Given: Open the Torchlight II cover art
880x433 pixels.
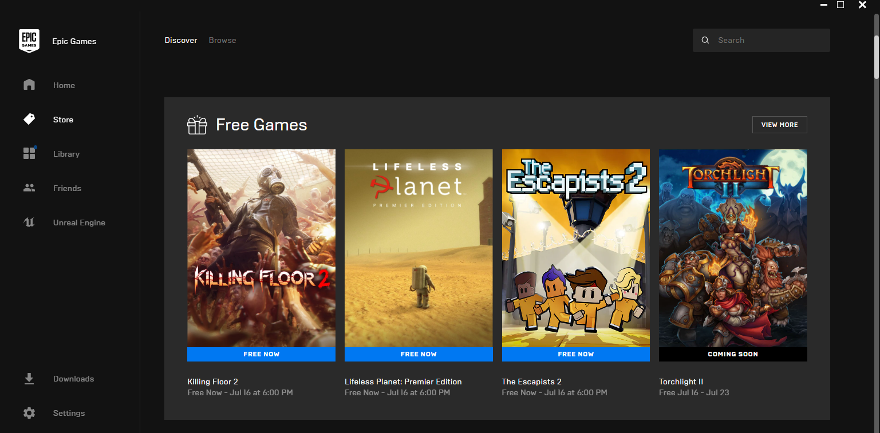Looking at the screenshot, I should tap(733, 248).
